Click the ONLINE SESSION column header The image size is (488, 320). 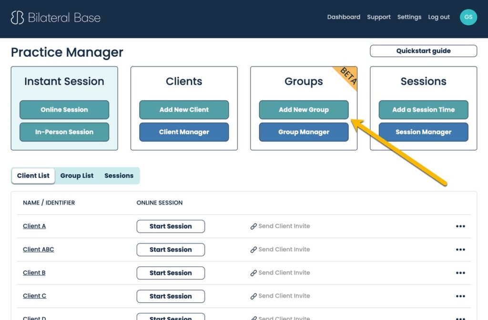pos(160,203)
